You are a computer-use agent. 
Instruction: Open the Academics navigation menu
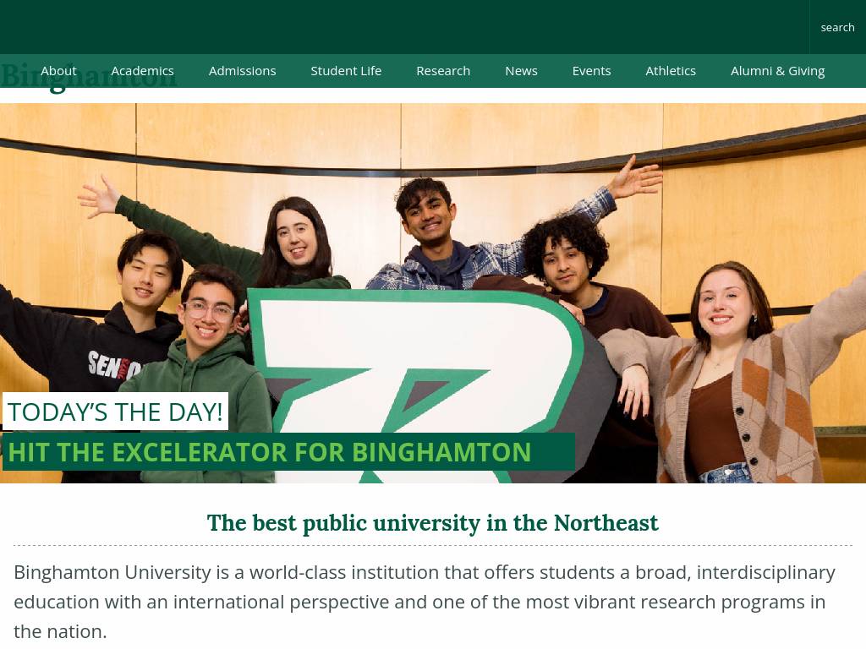tap(142, 71)
